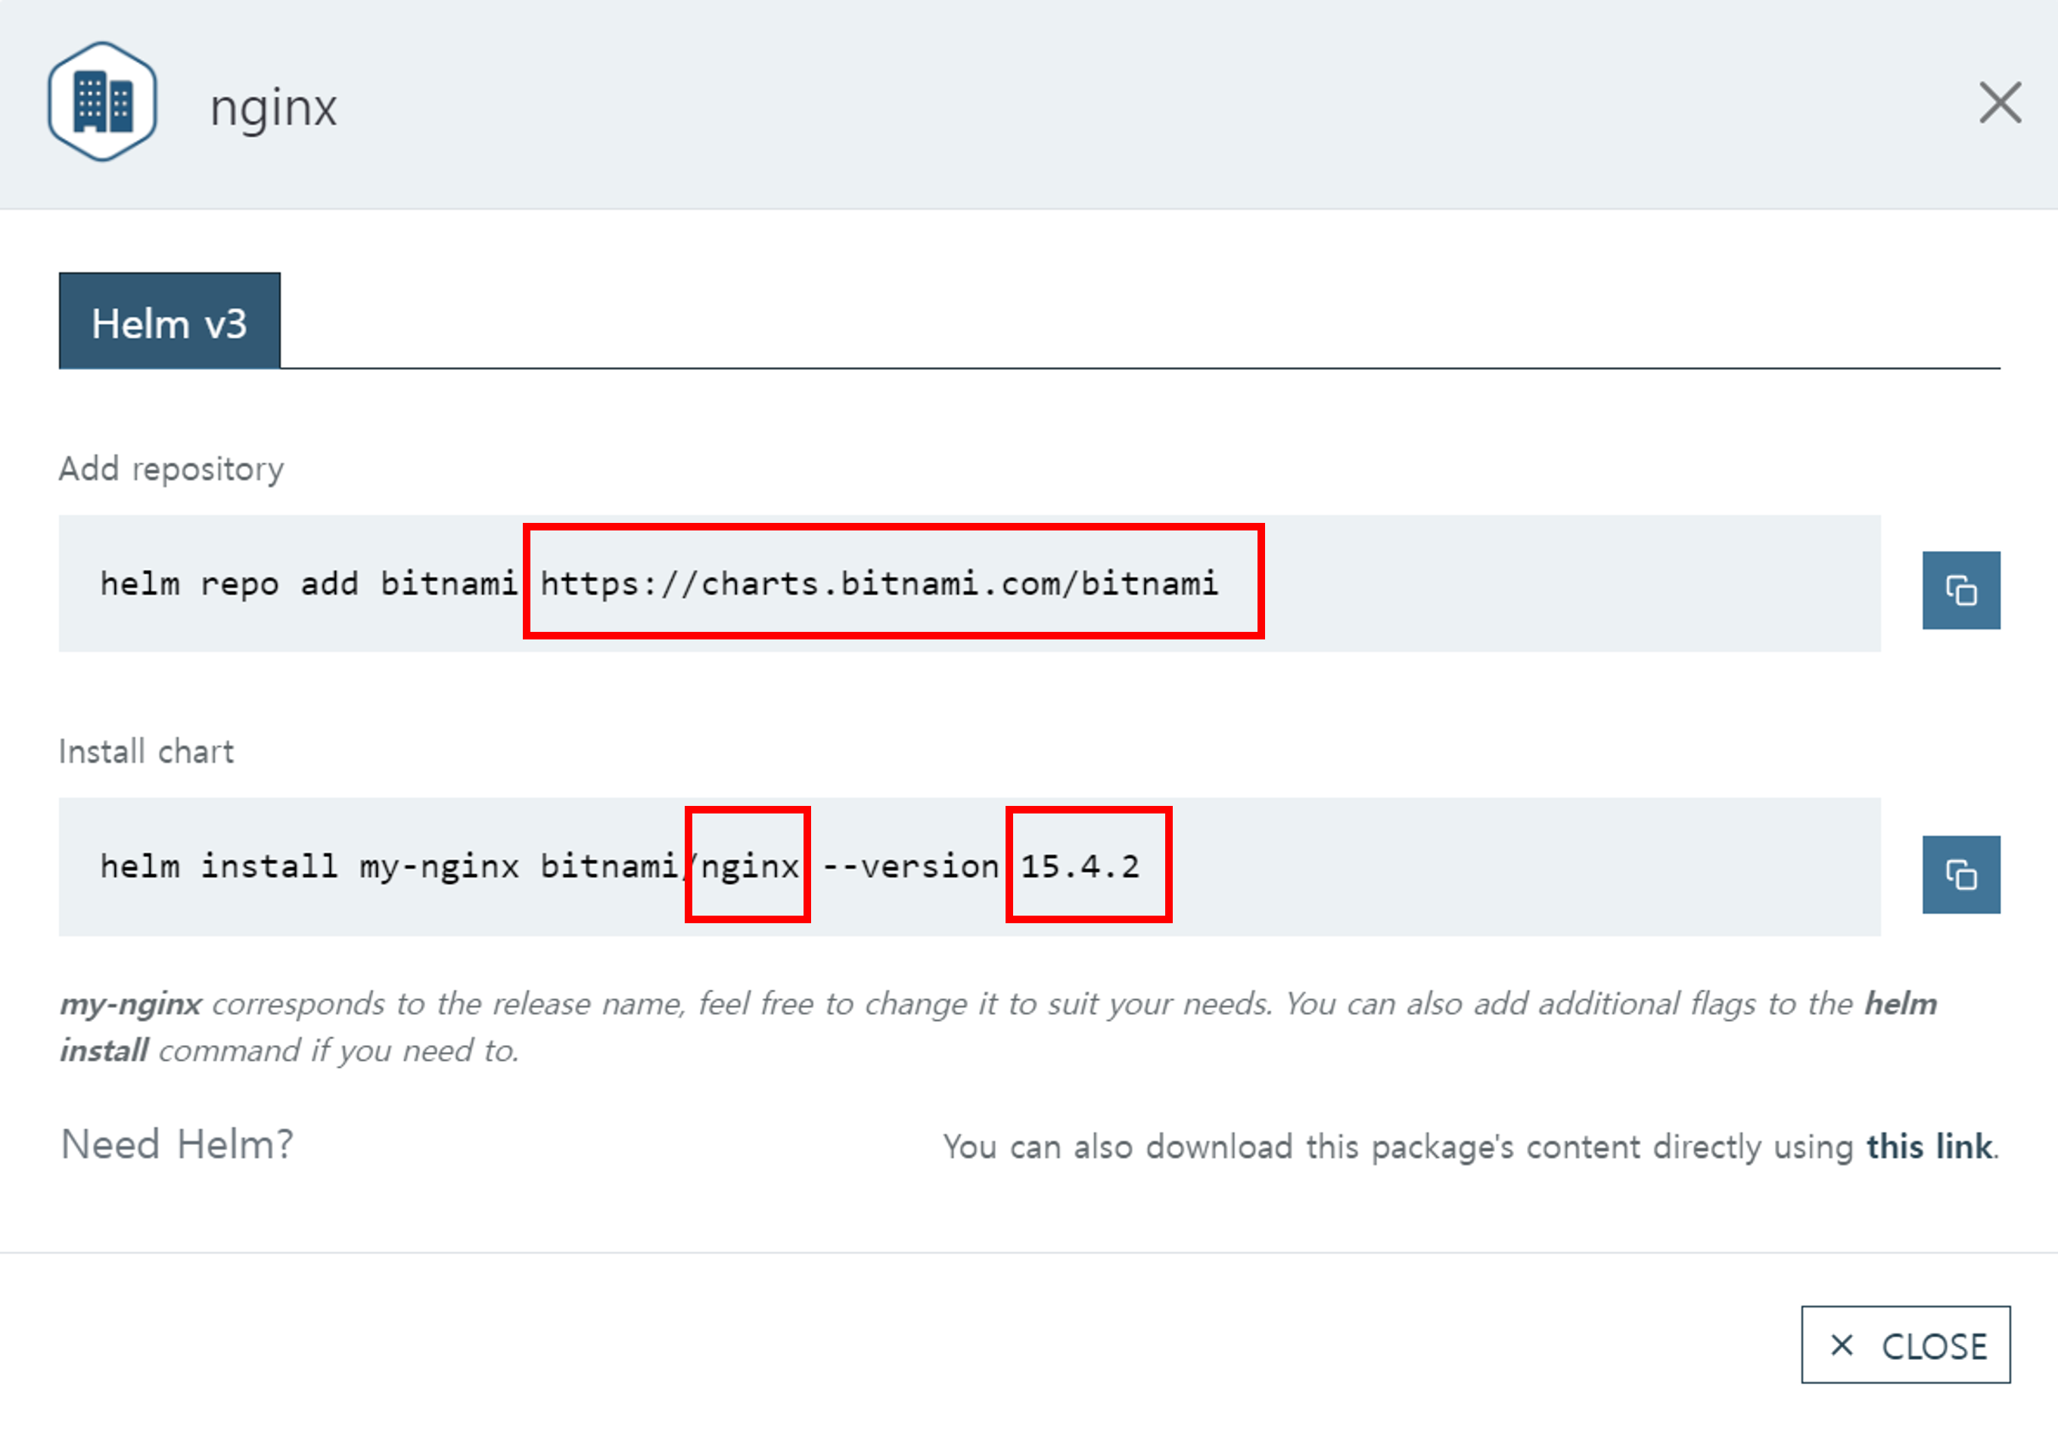Viewport: 2058px width, 1434px height.
Task: Click 'helm repo add bitnami' command text
Action: 307,583
